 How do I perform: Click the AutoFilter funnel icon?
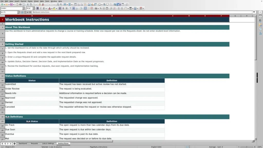pyautogui.click(x=85, y=4)
